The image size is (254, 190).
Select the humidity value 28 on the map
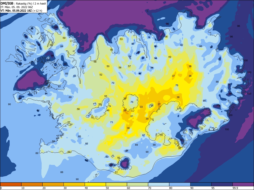tap(125, 110)
